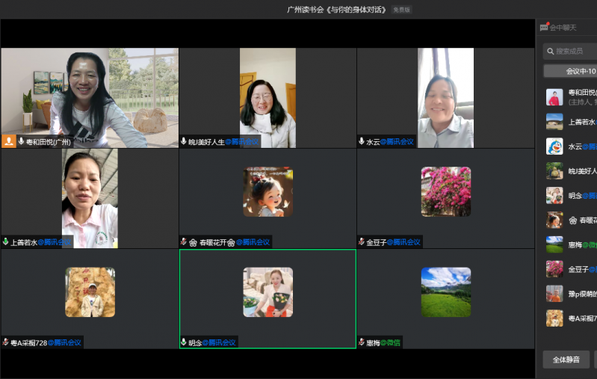Click the microphone icon on 明念 tile
597x379 pixels.
pos(184,342)
